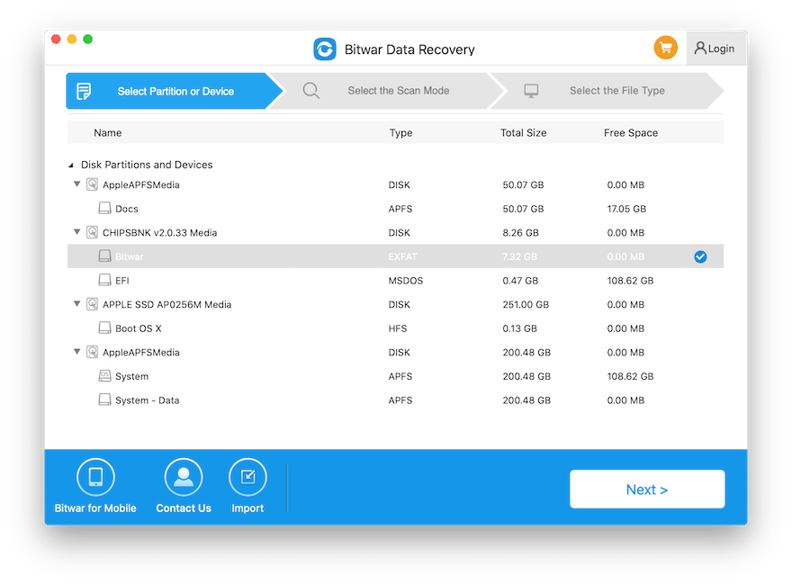Screen dimensions: 792x584
Task: Go to Select Partition or Device step
Action: 175,91
